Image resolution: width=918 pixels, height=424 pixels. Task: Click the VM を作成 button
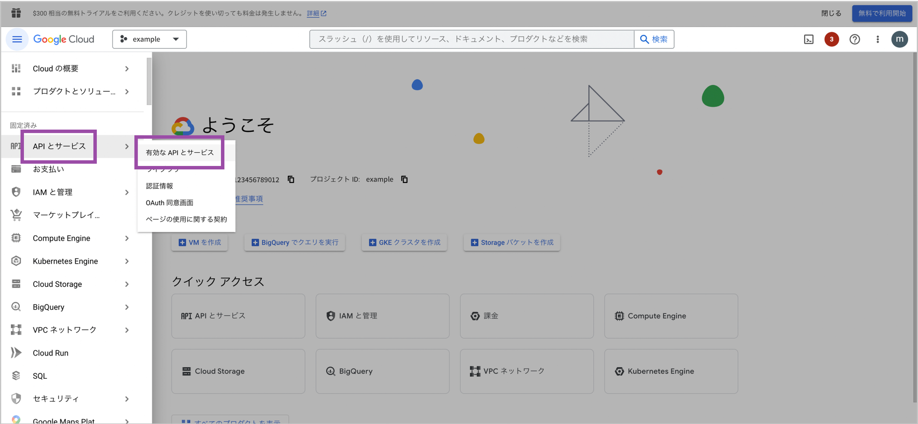pos(199,242)
